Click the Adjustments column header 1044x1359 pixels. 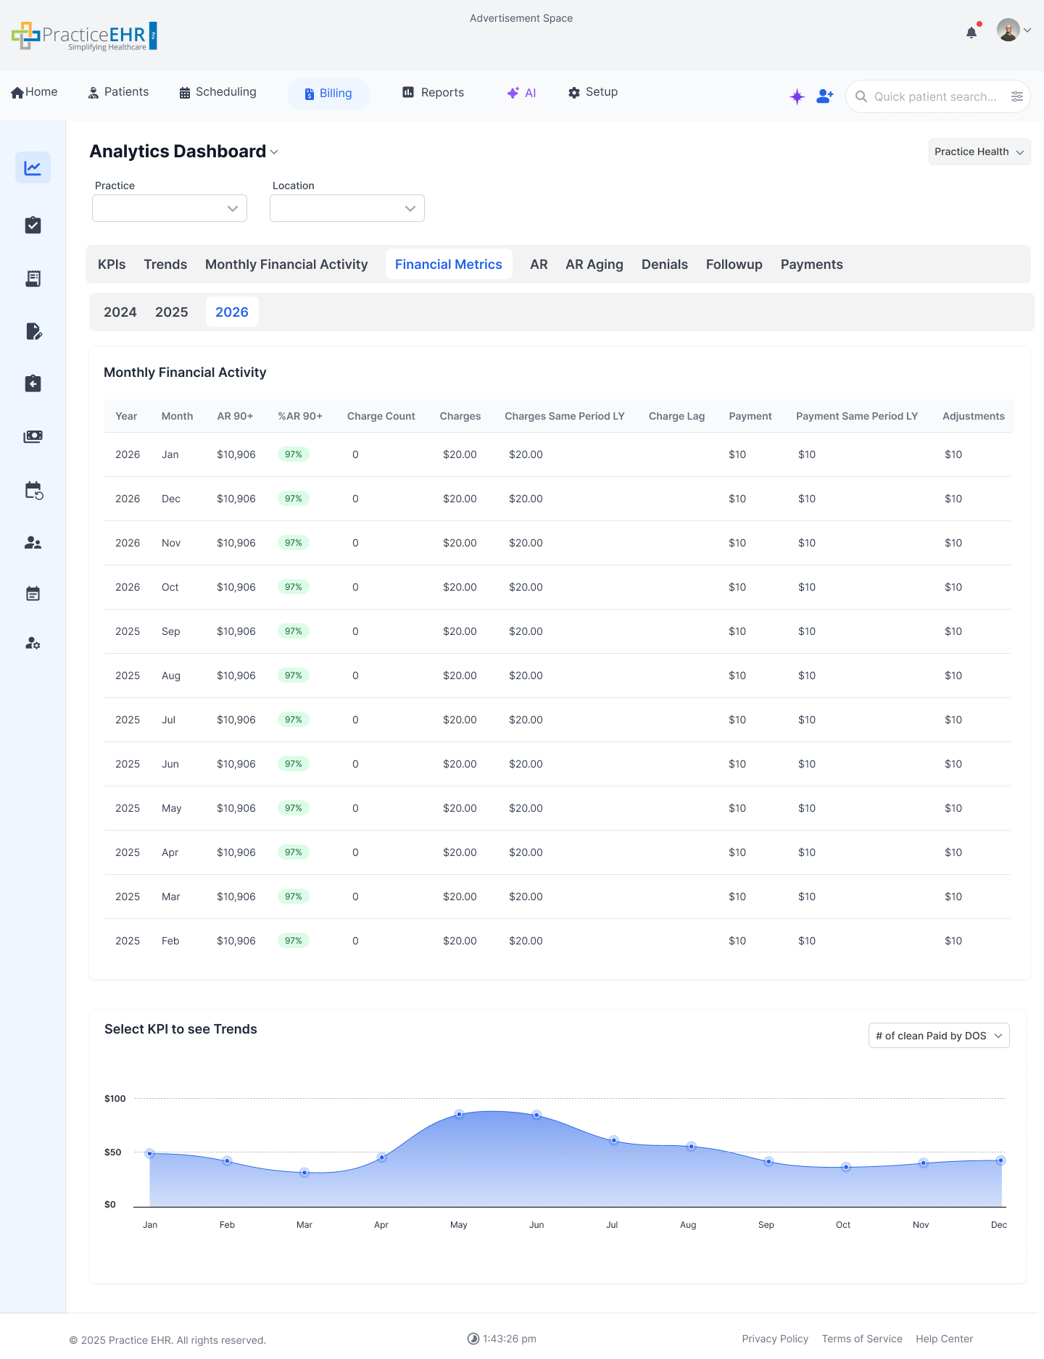(974, 416)
